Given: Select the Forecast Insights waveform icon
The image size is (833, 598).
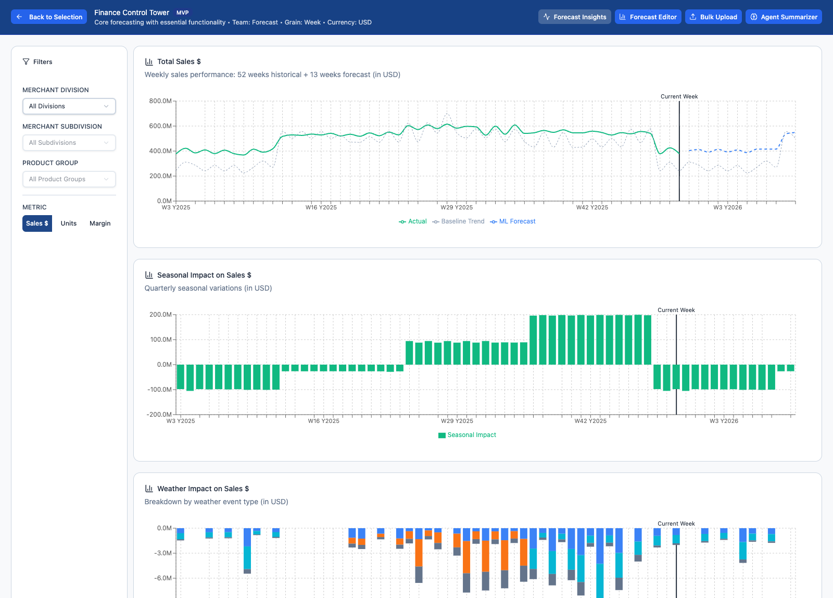Looking at the screenshot, I should click(x=547, y=17).
